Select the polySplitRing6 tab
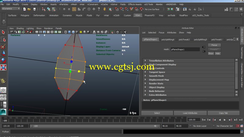 coord(168,40)
